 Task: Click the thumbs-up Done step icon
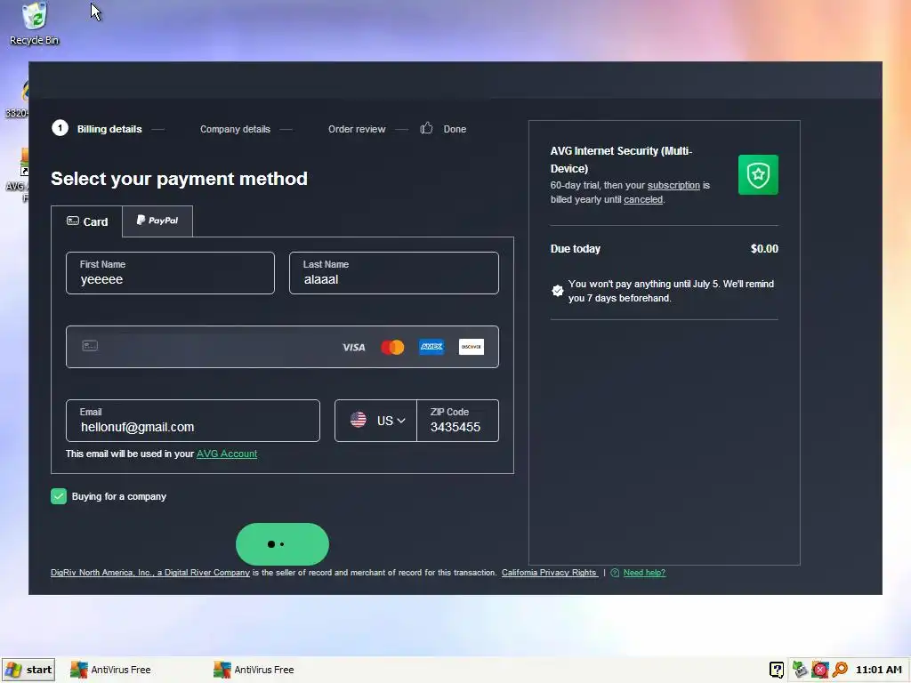tap(426, 128)
